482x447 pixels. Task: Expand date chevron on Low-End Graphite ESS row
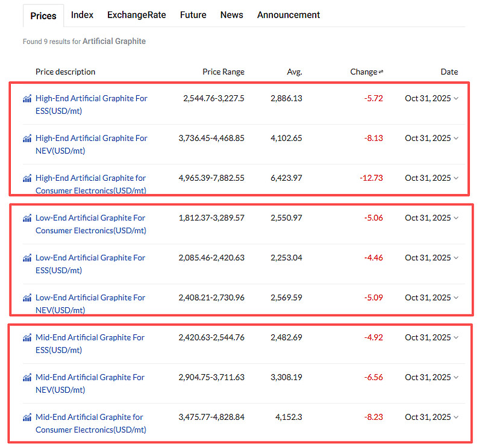[456, 258]
